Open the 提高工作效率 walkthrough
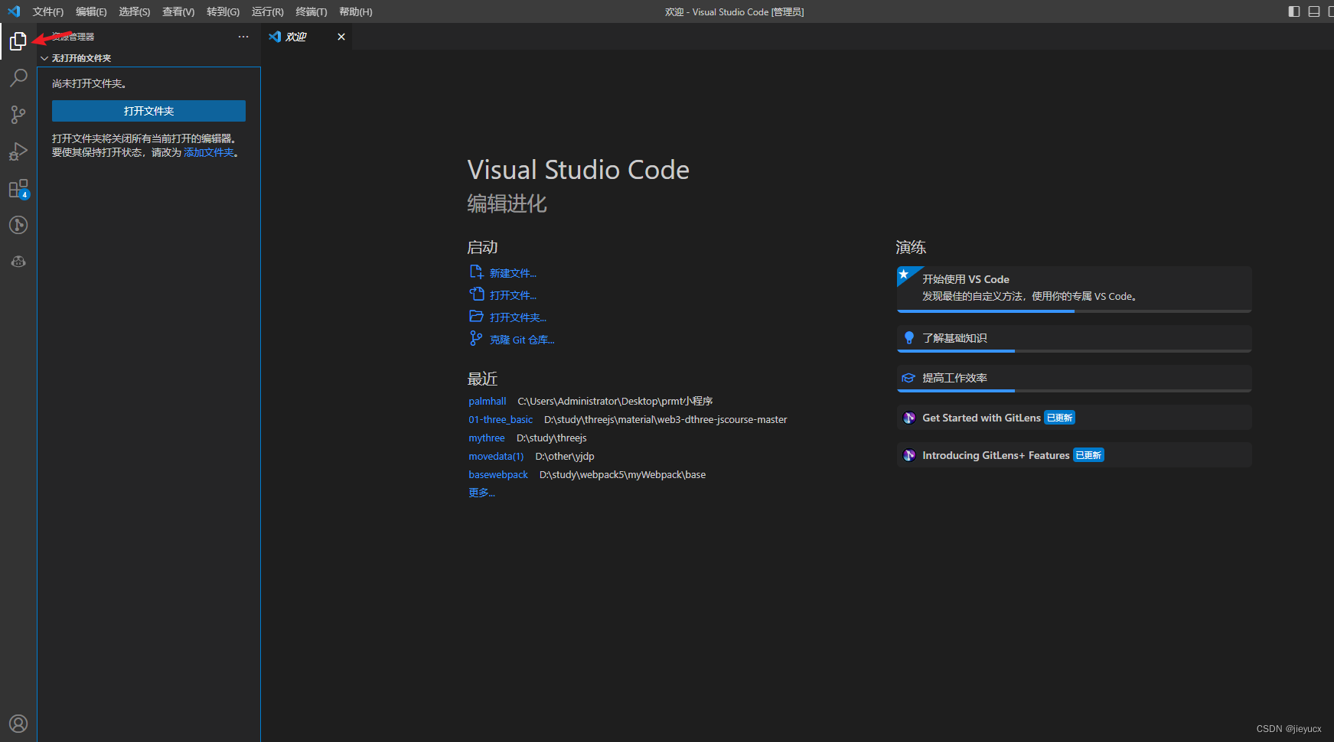The height and width of the screenshot is (742, 1334). 1074,379
